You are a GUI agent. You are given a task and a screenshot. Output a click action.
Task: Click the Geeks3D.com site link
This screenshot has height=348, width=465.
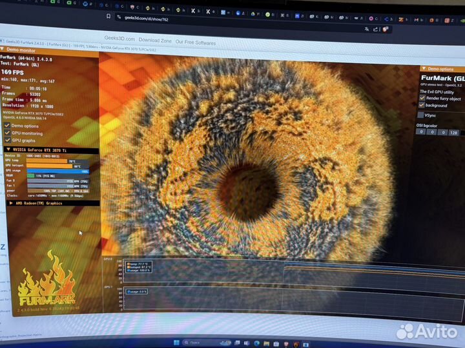[119, 38]
